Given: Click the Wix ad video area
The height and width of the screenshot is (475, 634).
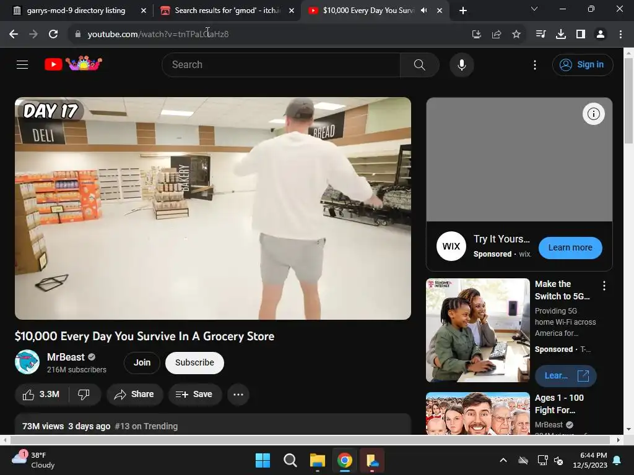Looking at the screenshot, I should [519, 160].
